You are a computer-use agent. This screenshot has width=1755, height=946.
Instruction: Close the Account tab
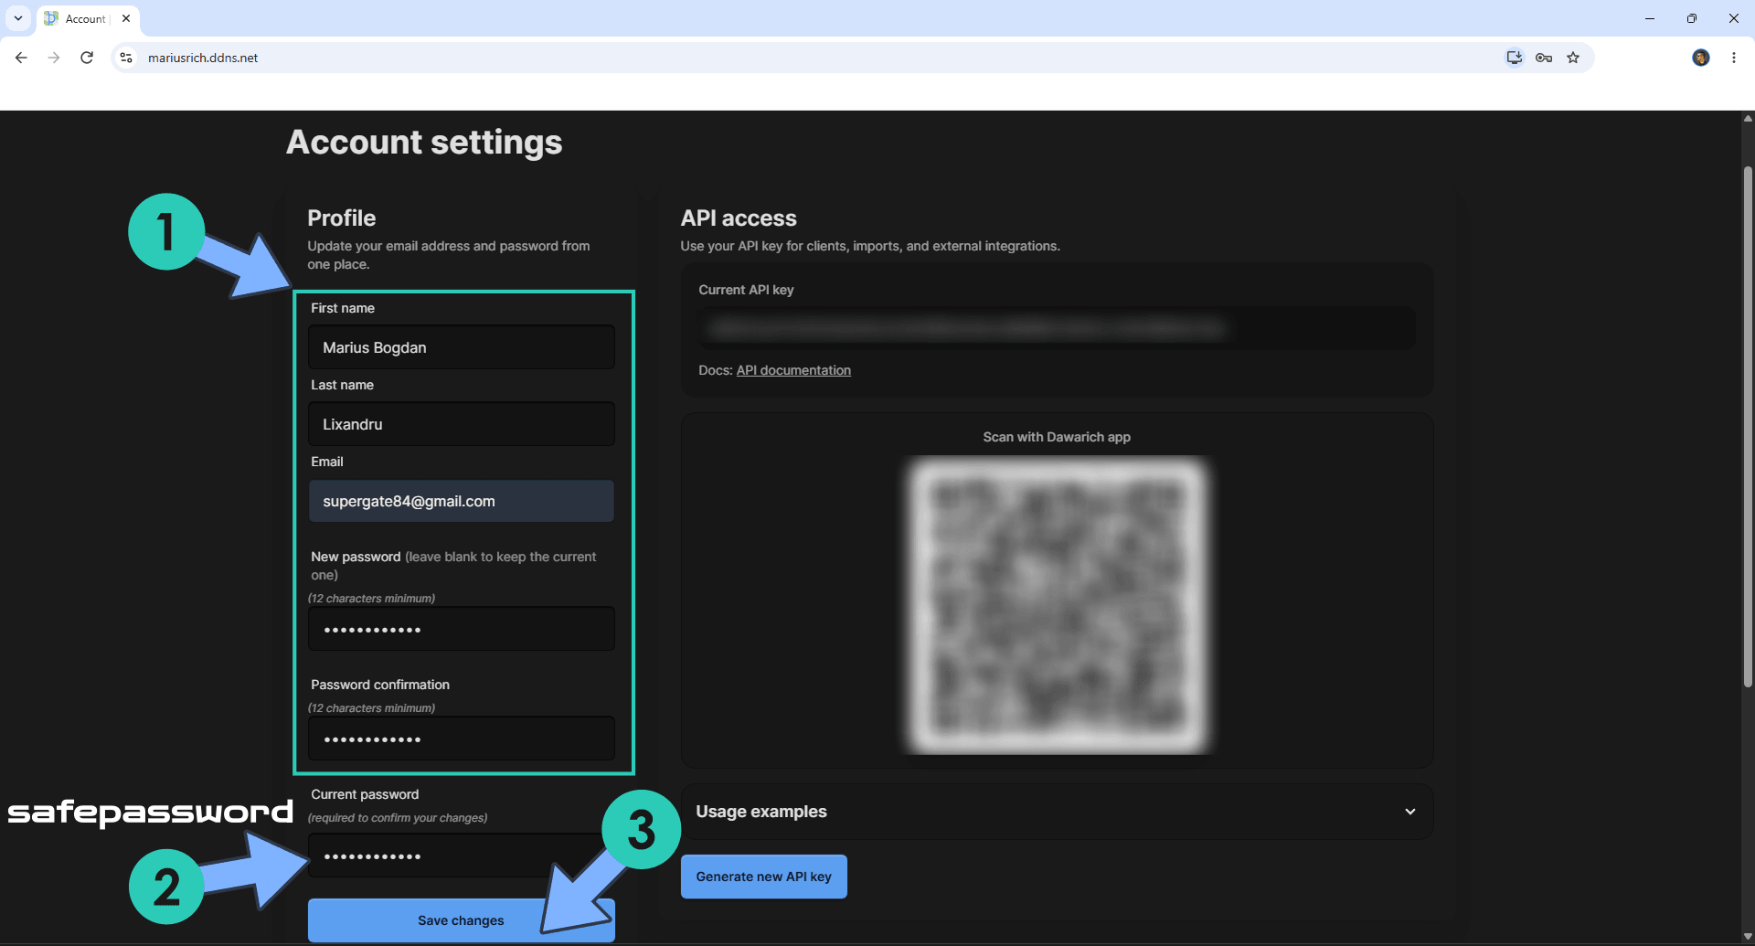coord(126,18)
